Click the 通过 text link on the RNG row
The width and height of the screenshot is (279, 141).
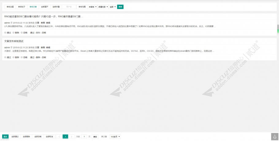pyautogui.click(x=32, y=33)
